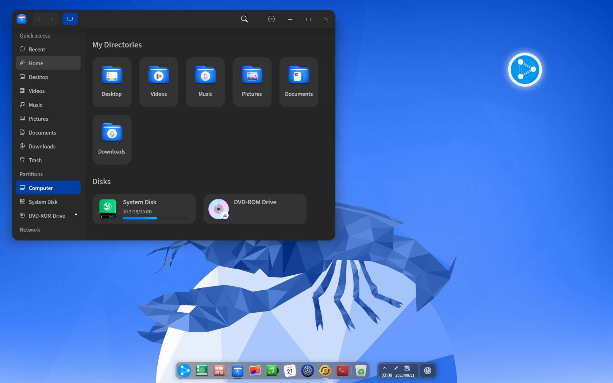The image size is (613, 383).
Task: Open the launcher in the dock
Action: coord(184,371)
